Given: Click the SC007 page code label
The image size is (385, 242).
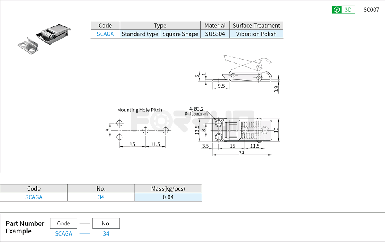Looking at the screenshot, I should click(x=371, y=10).
